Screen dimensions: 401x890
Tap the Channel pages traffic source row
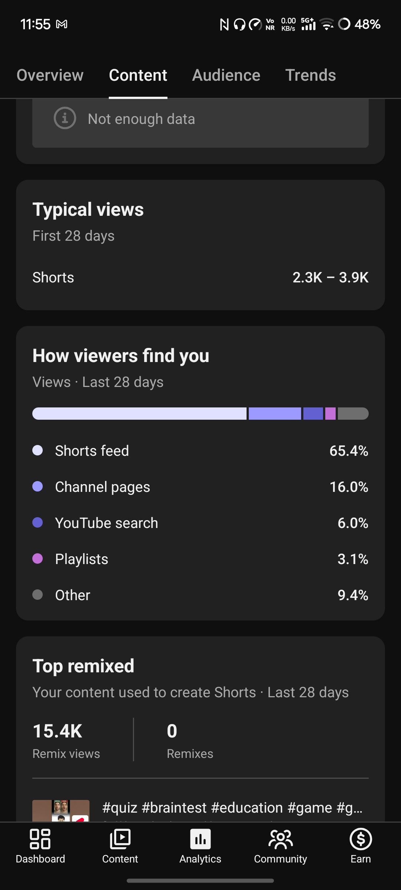200,487
